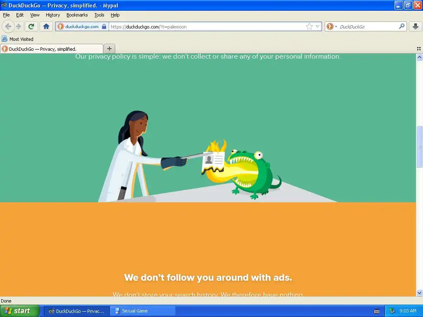The image size is (423, 317).
Task: Reload the page with the refresh icon
Action: pyautogui.click(x=31, y=26)
